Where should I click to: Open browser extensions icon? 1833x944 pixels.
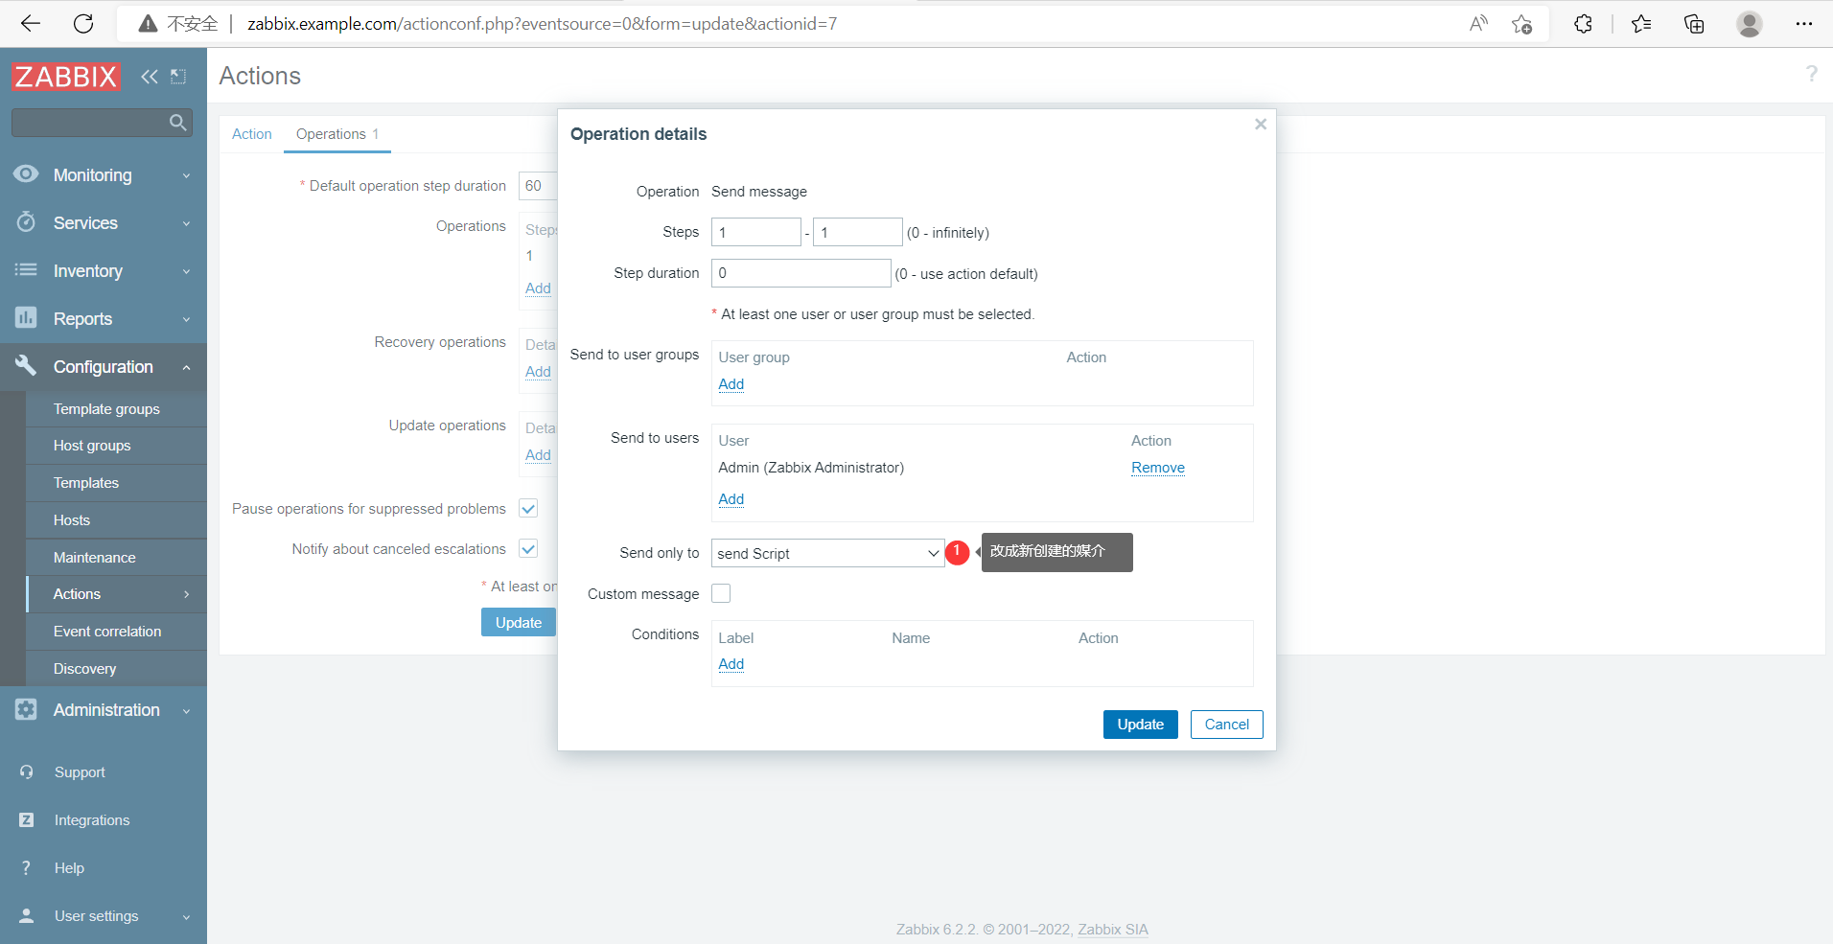coord(1583,24)
